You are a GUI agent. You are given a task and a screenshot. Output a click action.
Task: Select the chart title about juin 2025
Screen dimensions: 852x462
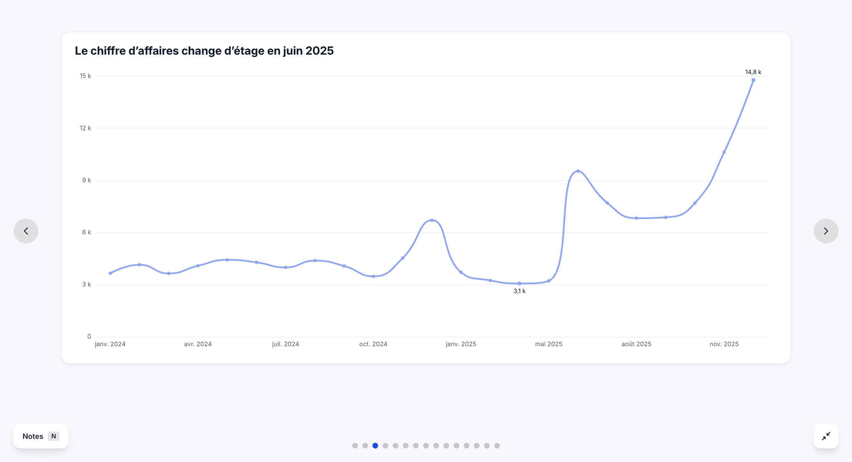204,51
